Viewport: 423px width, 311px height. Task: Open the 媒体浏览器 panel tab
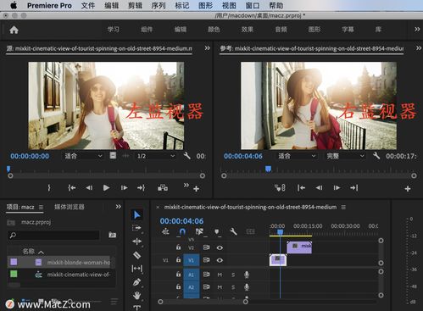click(x=70, y=207)
